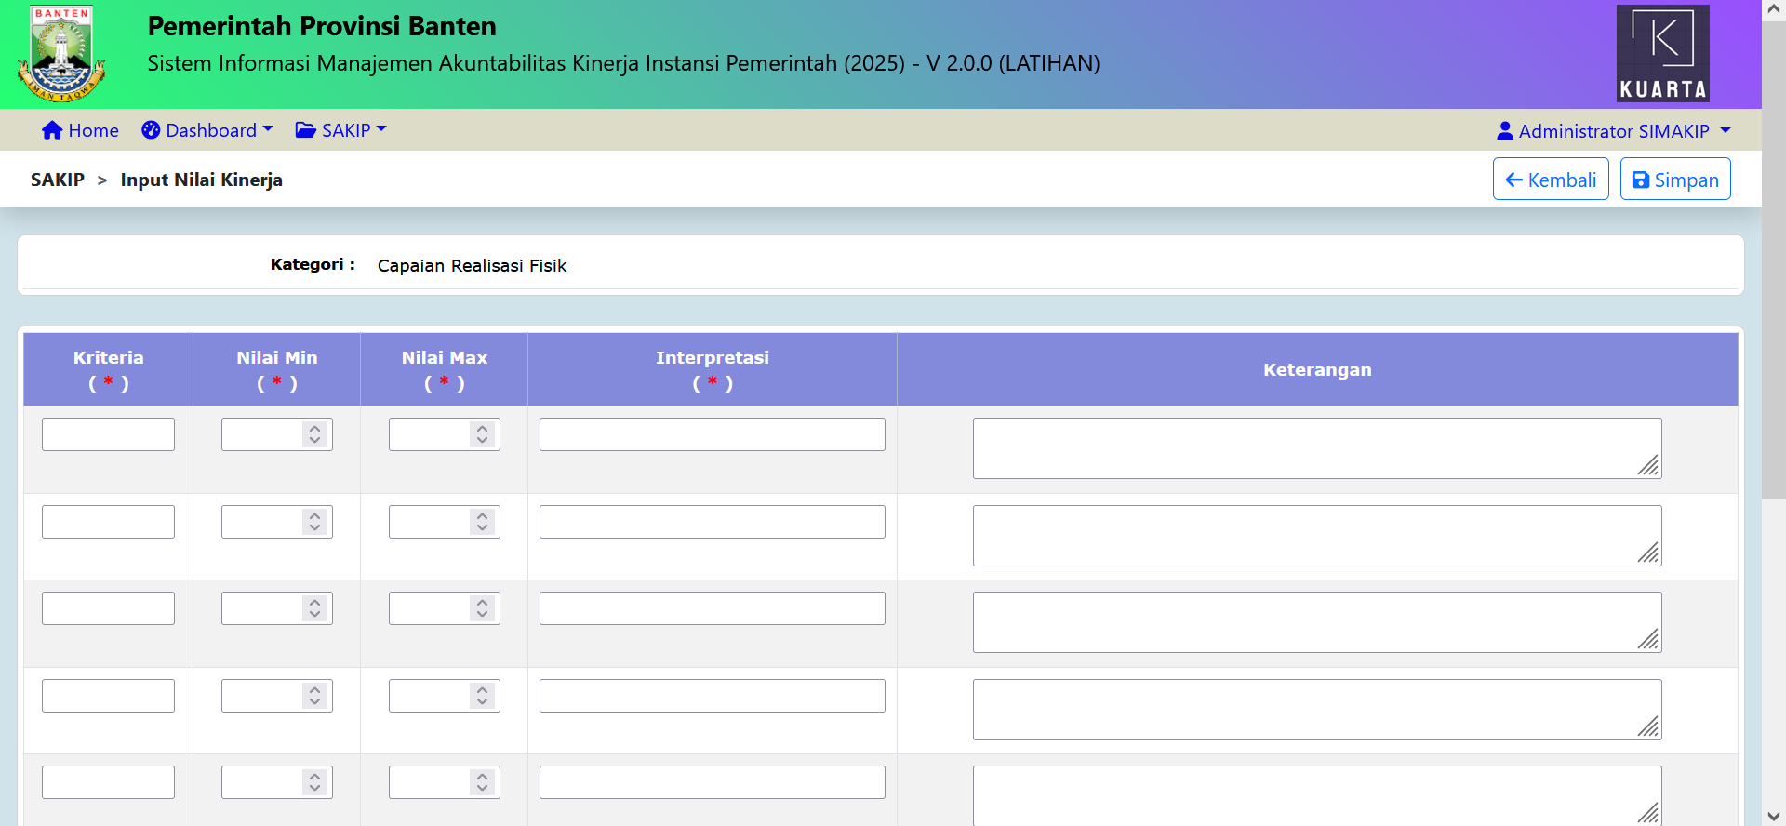Click the third row Keterangan textarea
The height and width of the screenshot is (826, 1786).
click(1317, 622)
